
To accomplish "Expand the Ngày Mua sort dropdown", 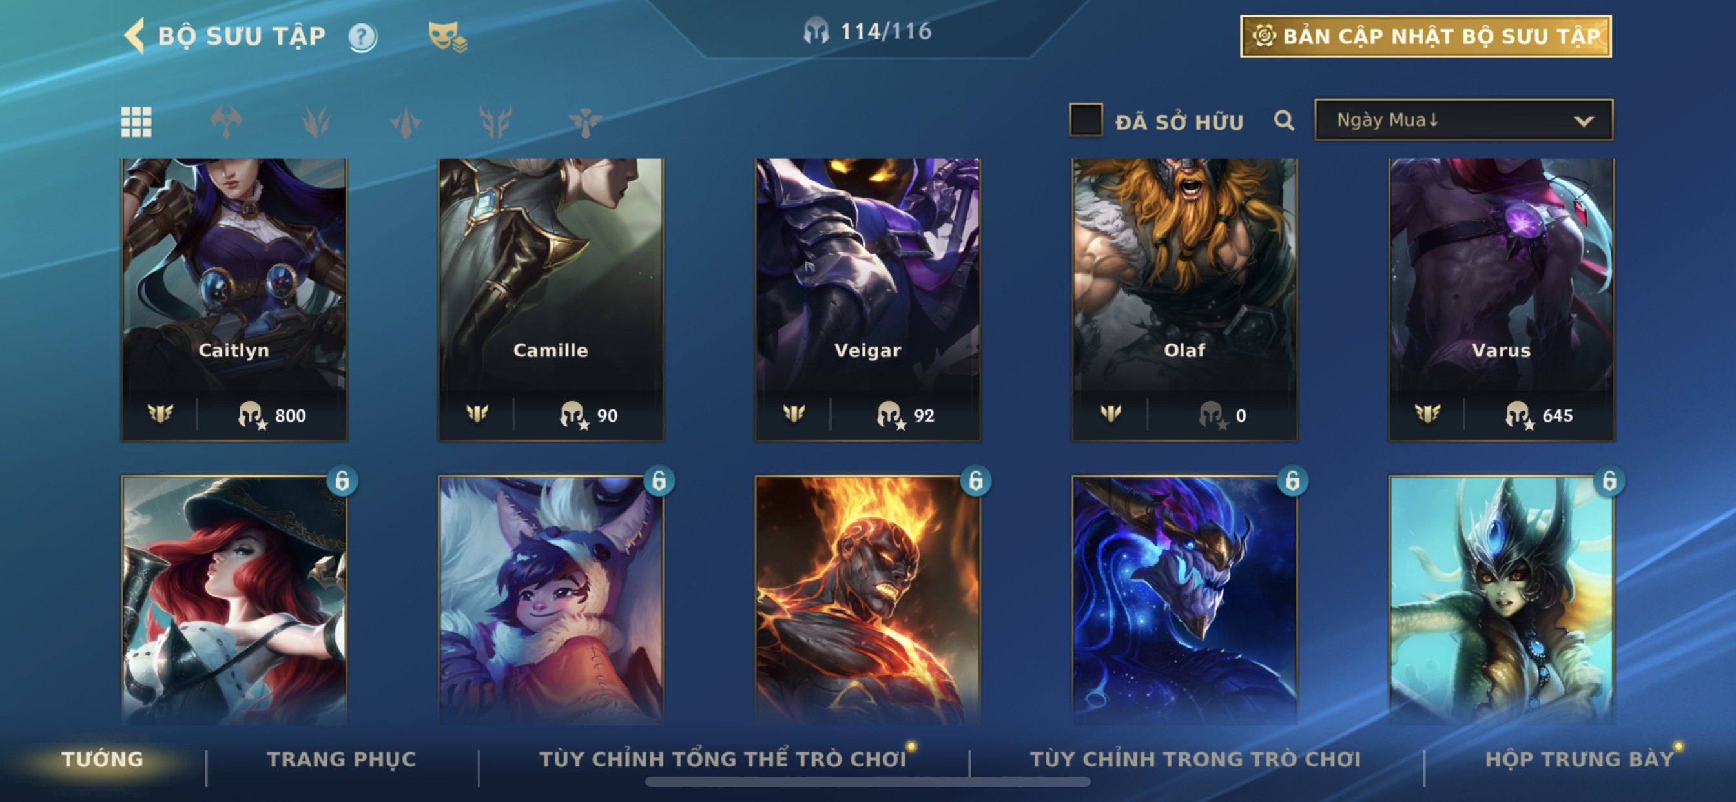I will pos(1463,120).
